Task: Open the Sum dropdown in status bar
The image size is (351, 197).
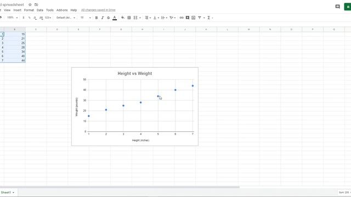Action: tap(344, 192)
